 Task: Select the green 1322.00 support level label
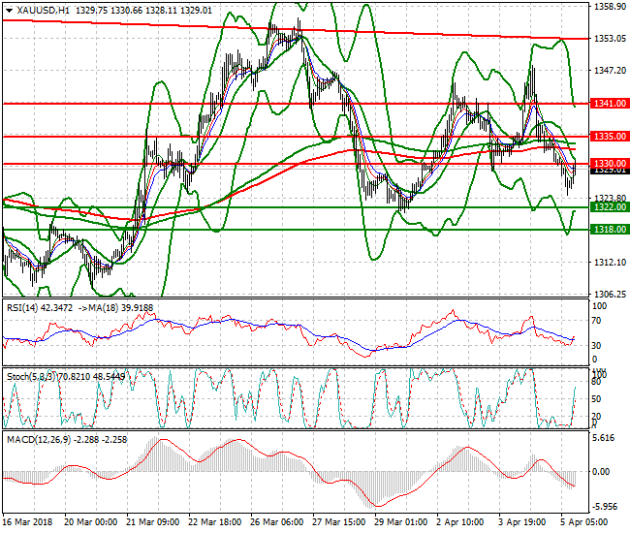[x=606, y=207]
